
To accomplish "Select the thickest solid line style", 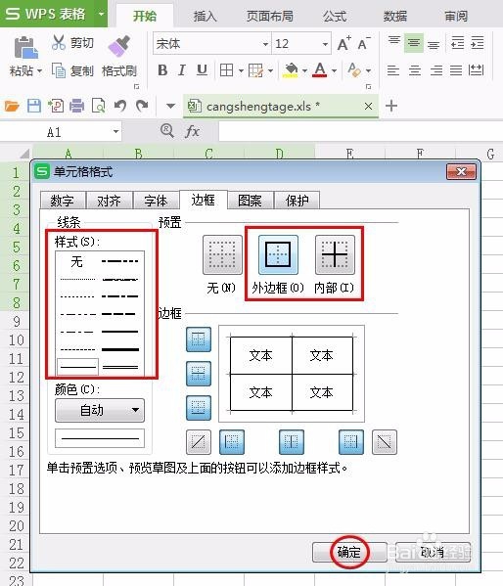I will pyautogui.click(x=120, y=349).
